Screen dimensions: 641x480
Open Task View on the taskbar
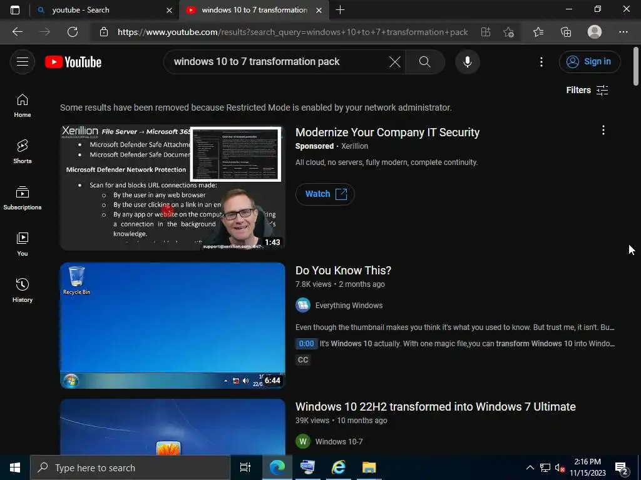click(x=245, y=467)
